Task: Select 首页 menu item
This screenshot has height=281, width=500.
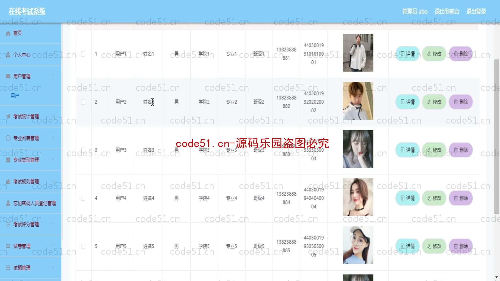Action: (x=18, y=33)
